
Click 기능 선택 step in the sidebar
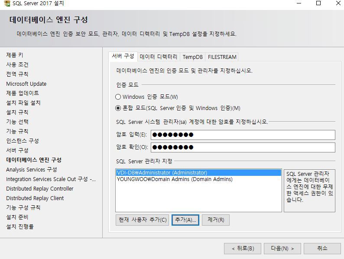pos(17,122)
